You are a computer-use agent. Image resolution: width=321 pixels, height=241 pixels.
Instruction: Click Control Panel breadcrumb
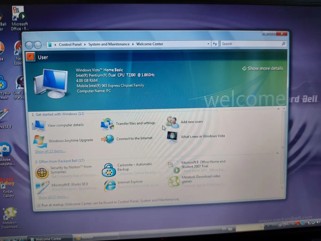(70, 44)
